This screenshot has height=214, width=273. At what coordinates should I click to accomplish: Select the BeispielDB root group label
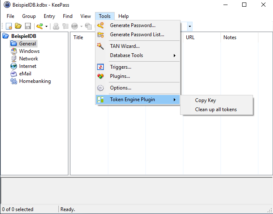(24, 36)
